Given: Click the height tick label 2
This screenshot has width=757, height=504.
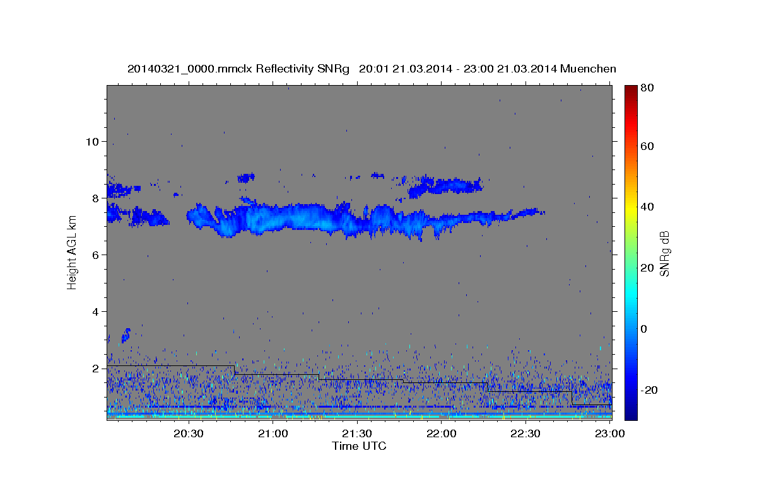Looking at the screenshot, I should (95, 368).
